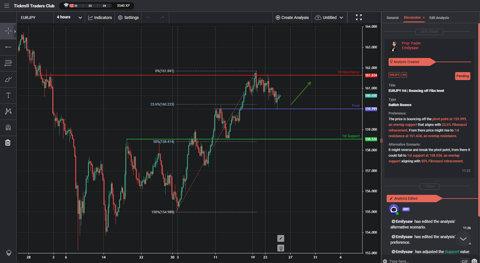Click the 160.650 current price tag
This screenshot has width=480, height=263.
[371, 96]
